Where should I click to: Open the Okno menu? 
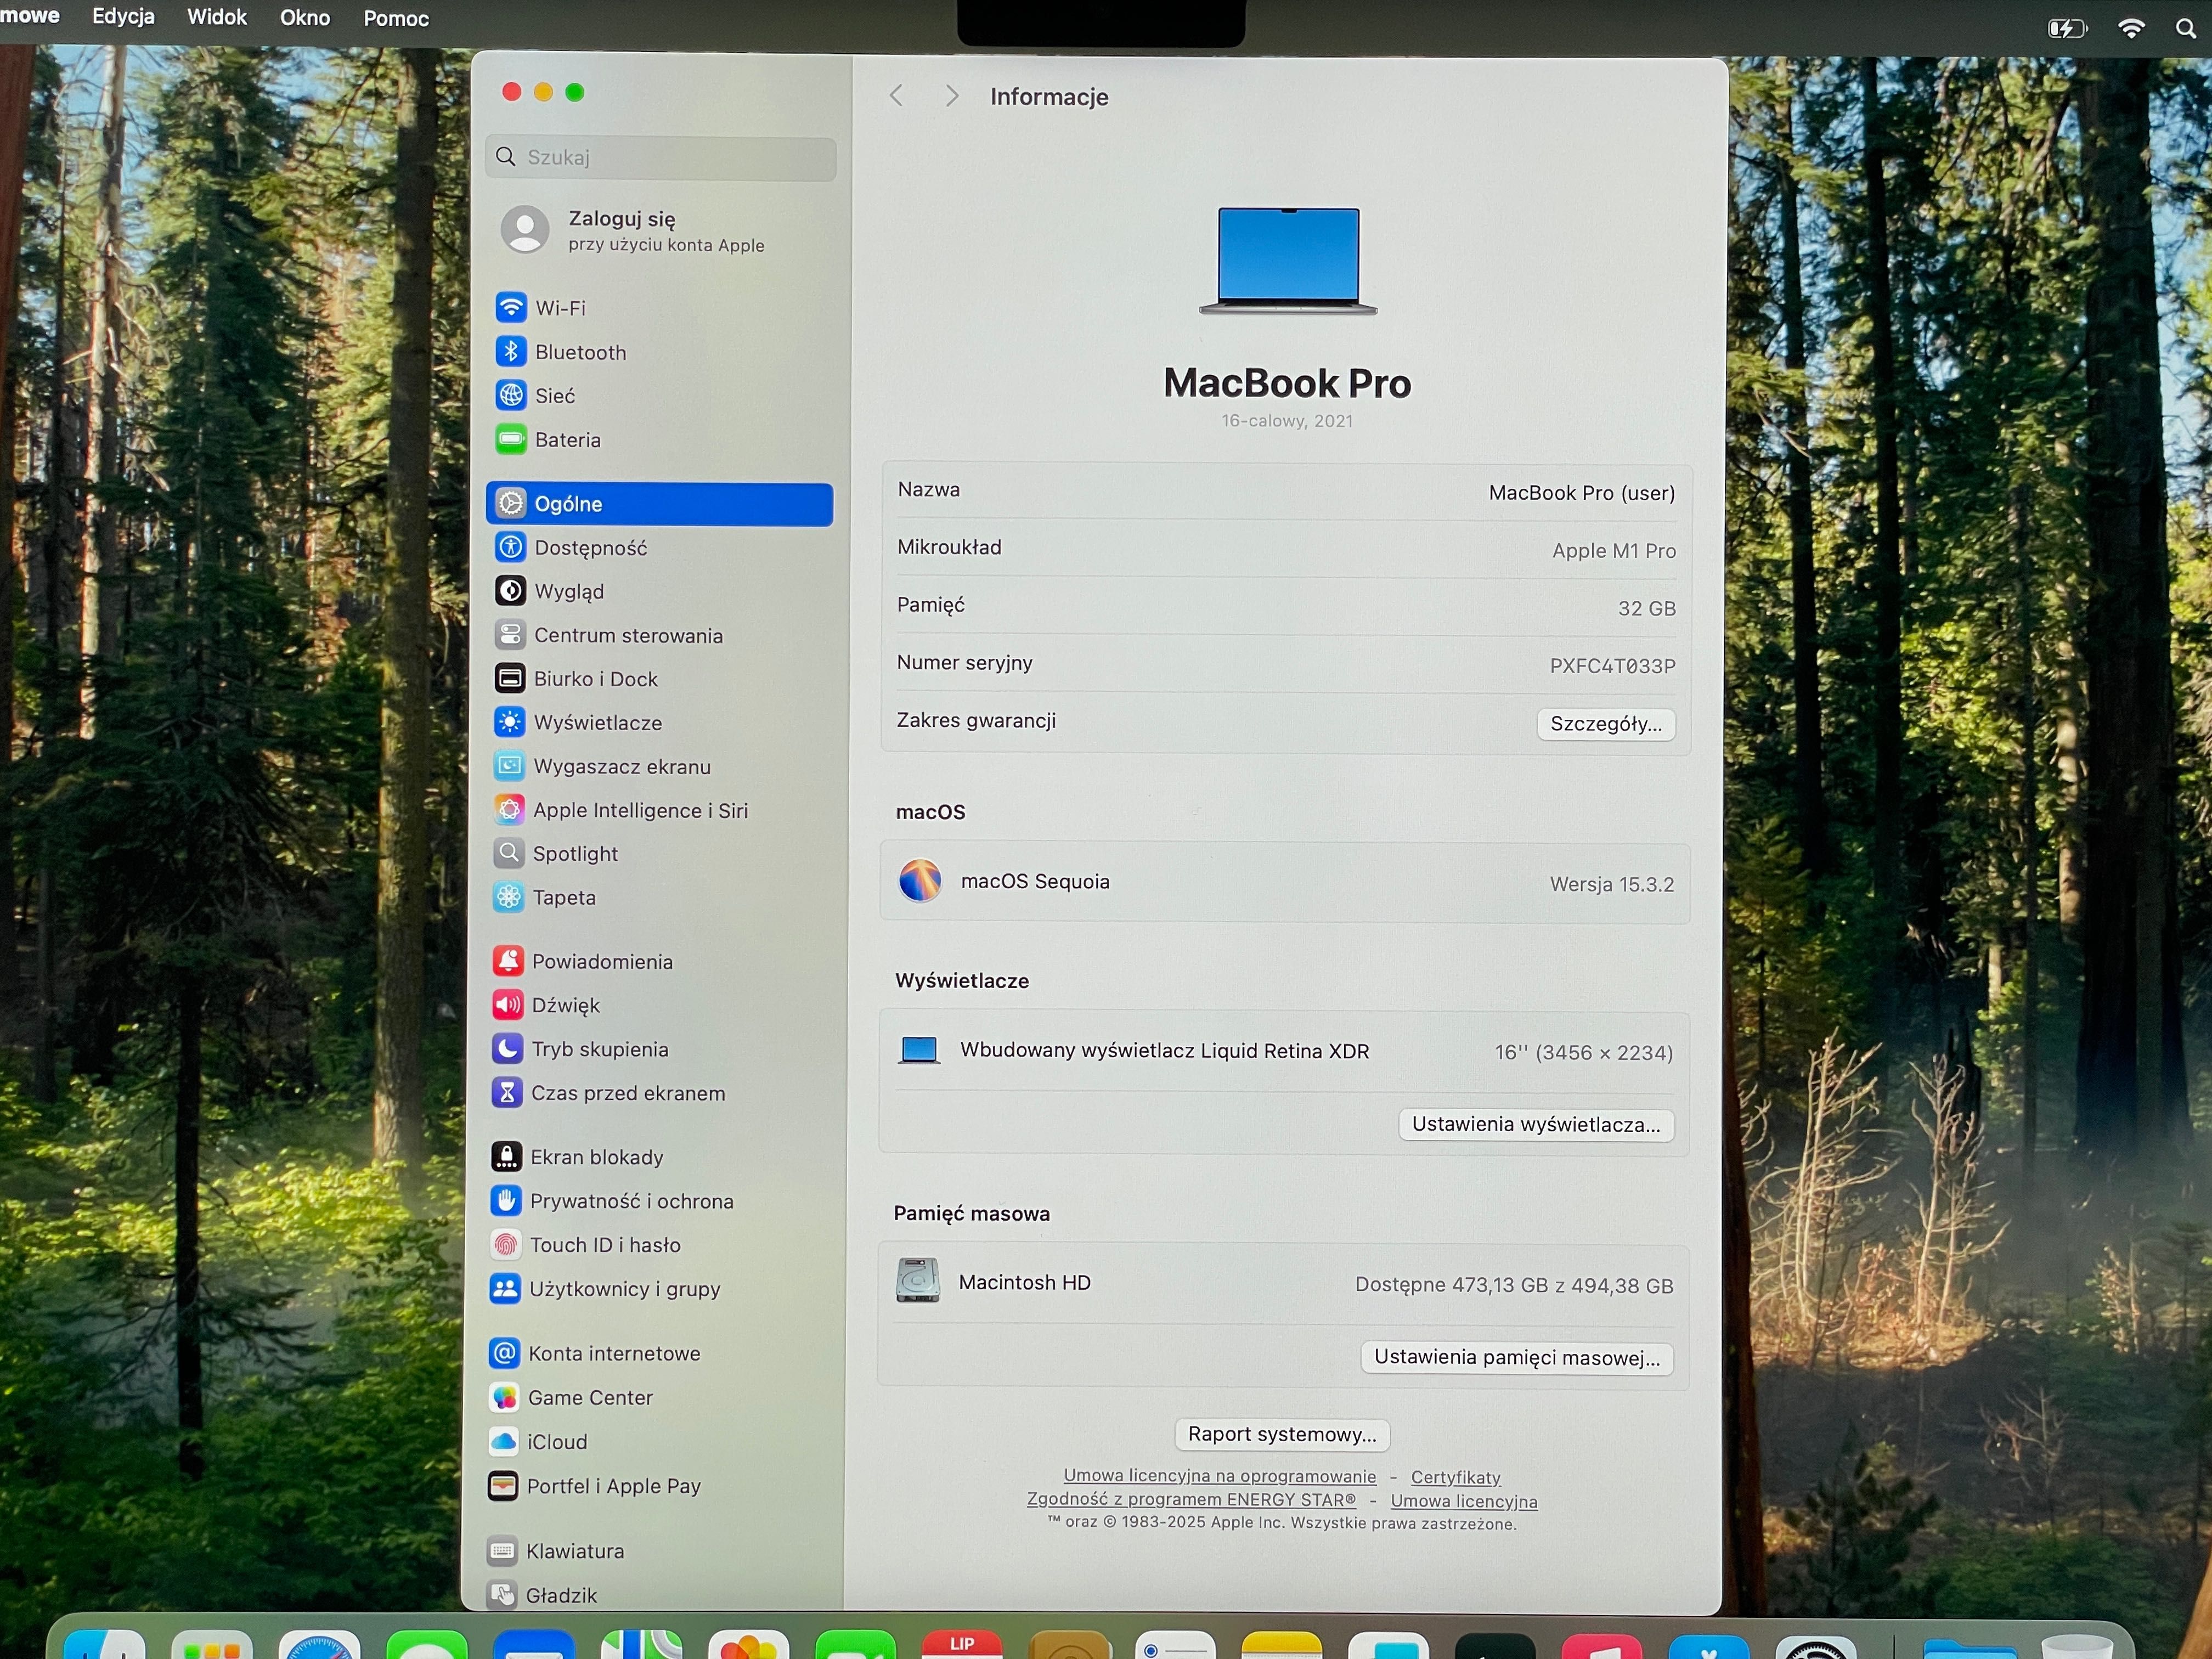click(305, 18)
